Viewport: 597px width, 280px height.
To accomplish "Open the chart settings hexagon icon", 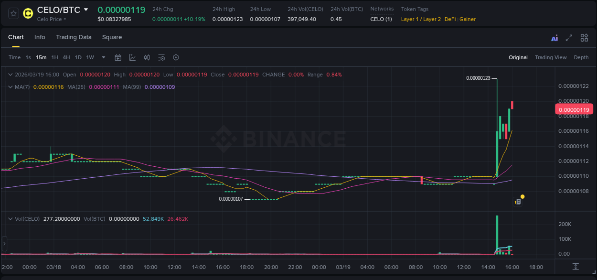I will 176,57.
